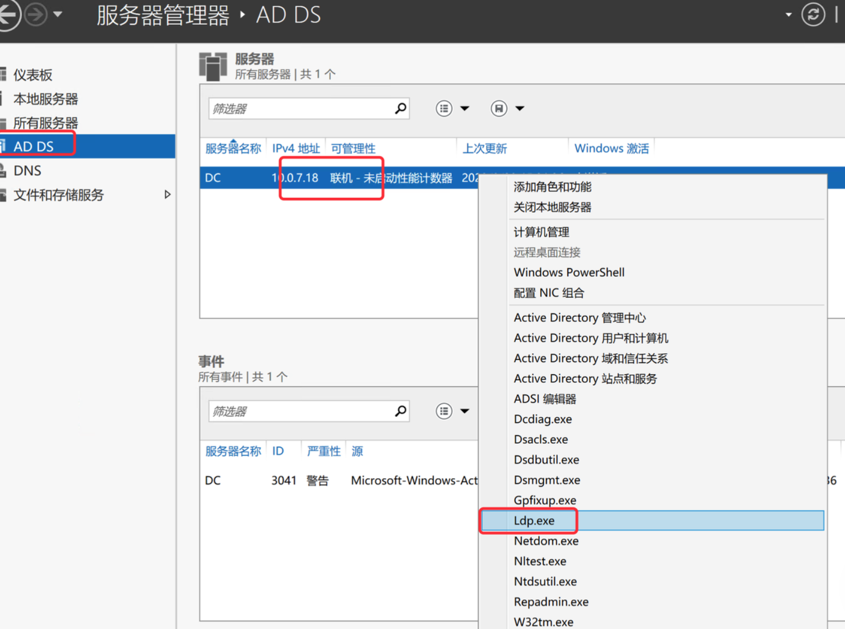Click the search icon in events filter
This screenshot has height=629, width=845.
point(400,411)
